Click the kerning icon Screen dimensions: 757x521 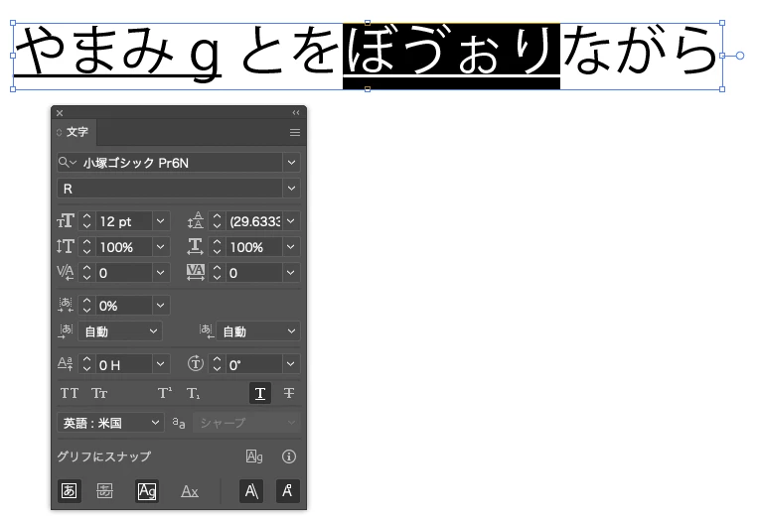66,273
